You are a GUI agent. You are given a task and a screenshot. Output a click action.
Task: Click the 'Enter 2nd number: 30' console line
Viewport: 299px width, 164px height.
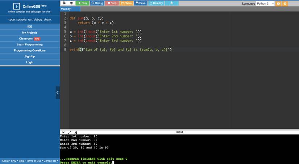(x=79, y=140)
